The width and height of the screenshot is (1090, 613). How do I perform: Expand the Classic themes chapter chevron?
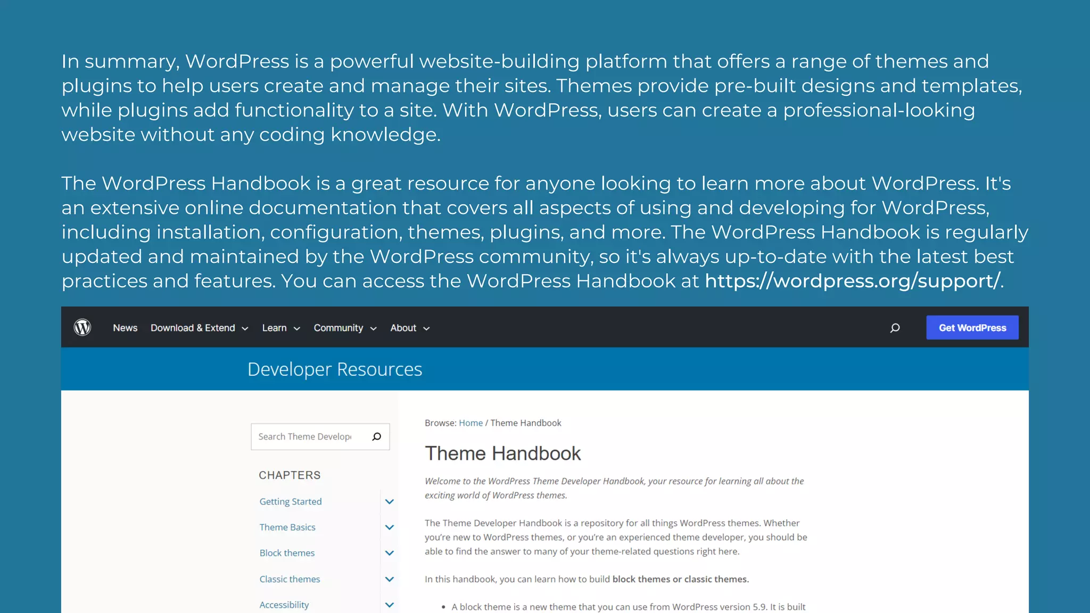point(390,579)
